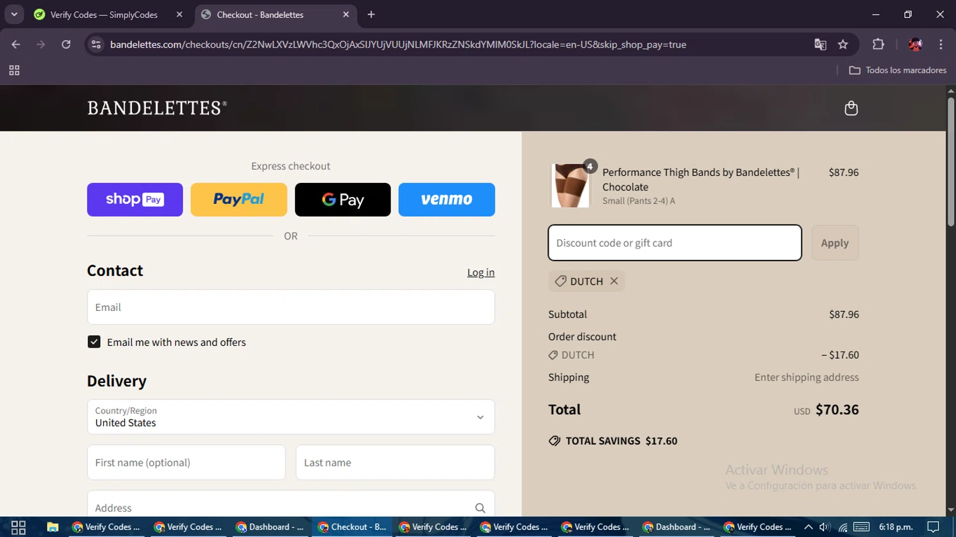Image resolution: width=956 pixels, height=537 pixels.
Task: Uncheck Email me with news and offers
Action: 94,342
